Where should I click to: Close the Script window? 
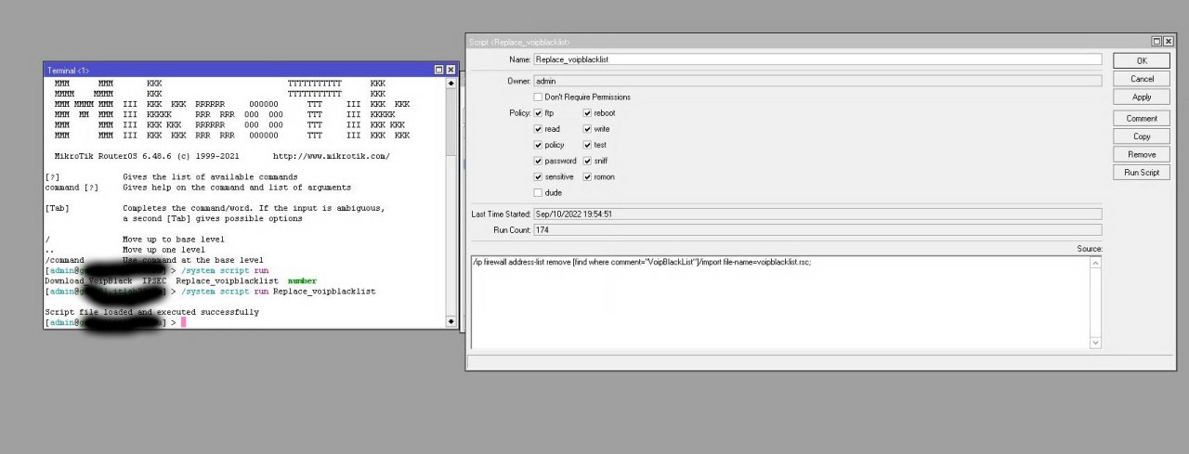pyautogui.click(x=1168, y=42)
